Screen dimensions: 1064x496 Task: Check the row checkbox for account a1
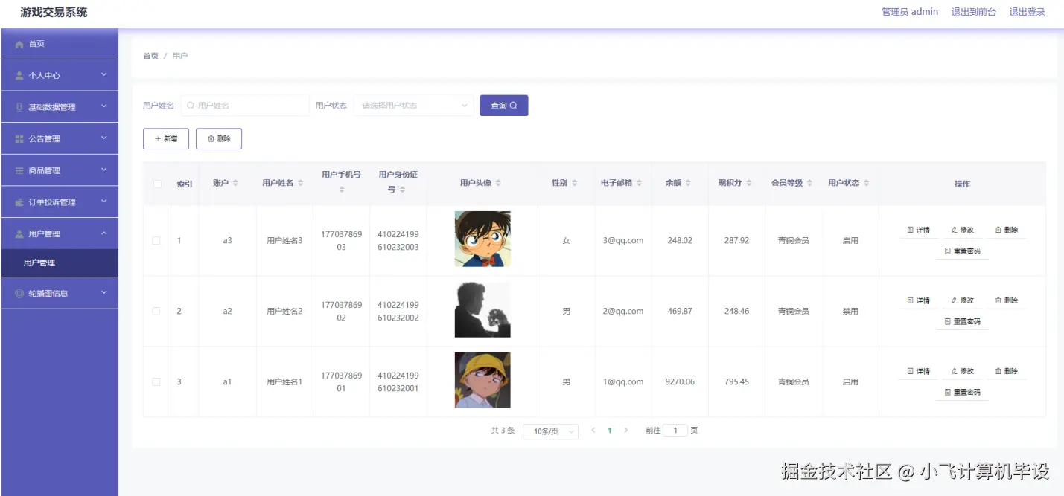tap(156, 381)
